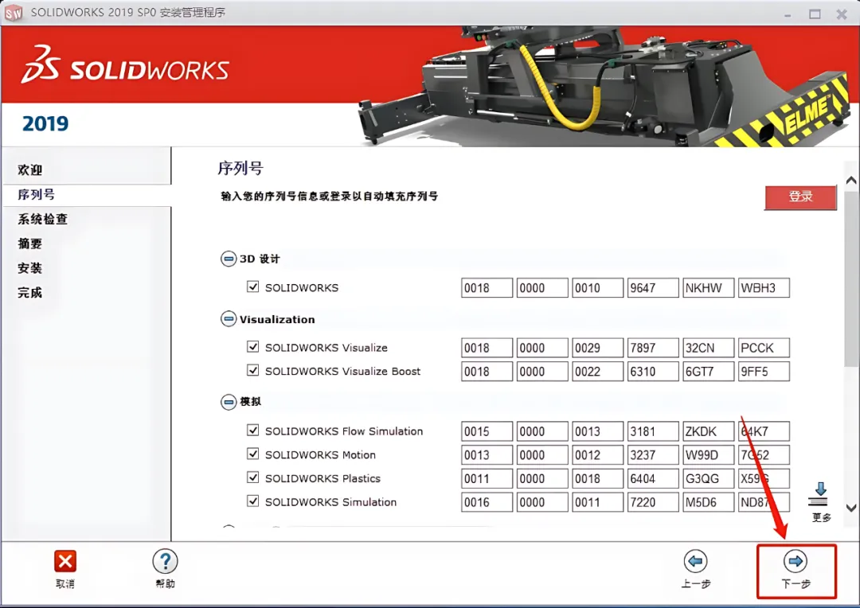Maximize the installation manager window
860x608 pixels.
tap(815, 14)
